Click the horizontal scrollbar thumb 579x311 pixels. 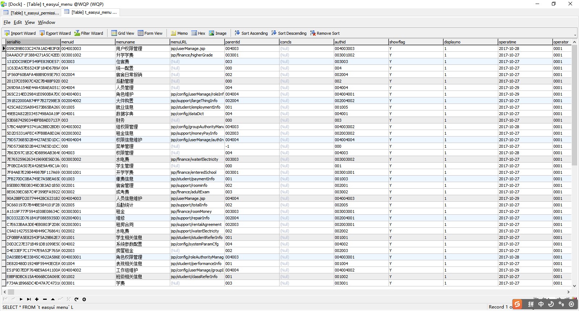pyautogui.click(x=11, y=292)
